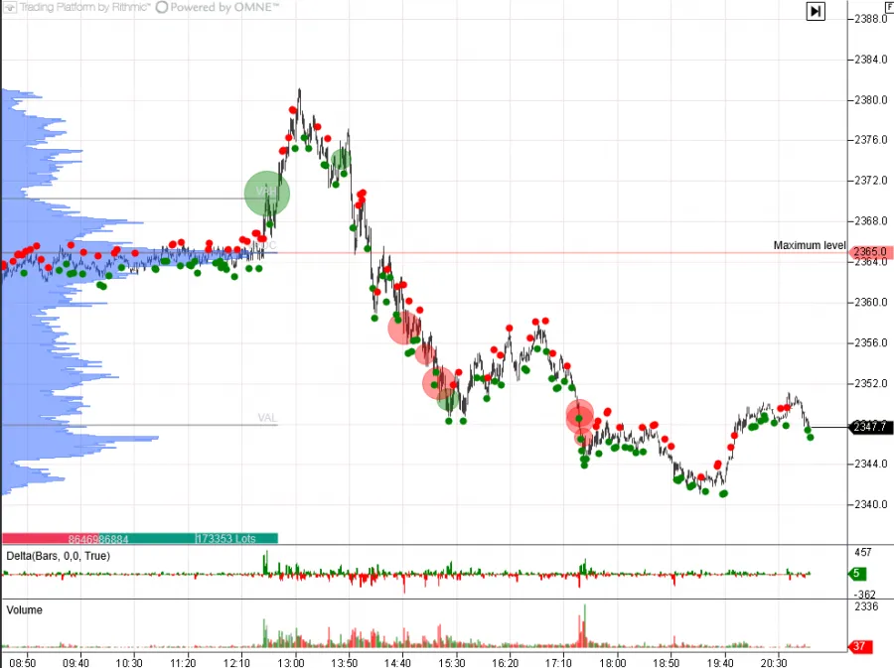
Task: Select the Delta(Bars, 0,0, True) indicator label
Action: [58, 556]
